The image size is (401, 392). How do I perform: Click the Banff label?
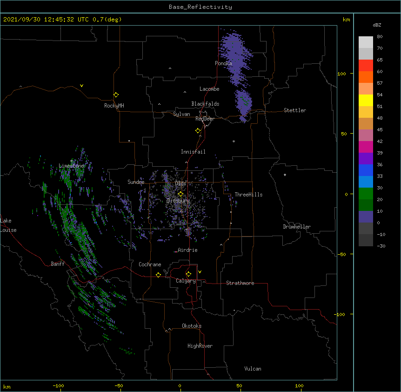tap(58, 264)
